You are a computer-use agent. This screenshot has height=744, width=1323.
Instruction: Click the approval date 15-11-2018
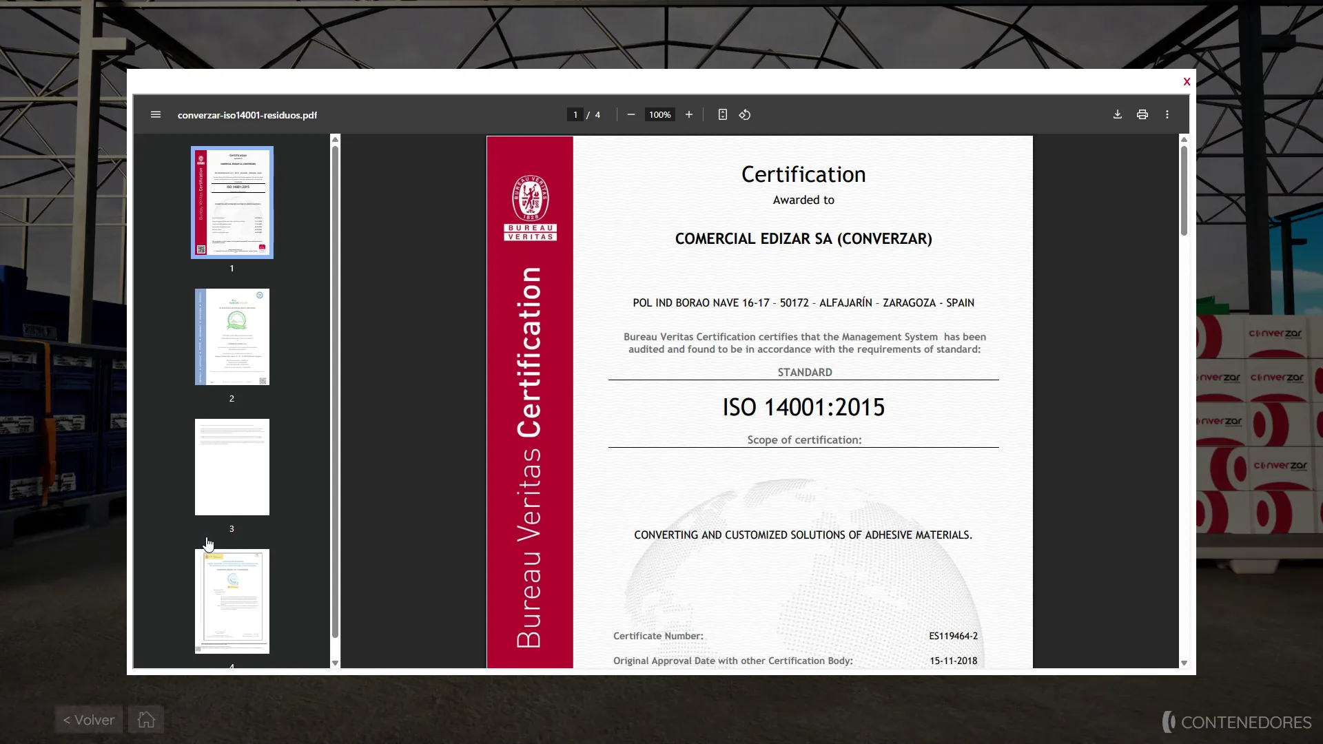point(954,661)
